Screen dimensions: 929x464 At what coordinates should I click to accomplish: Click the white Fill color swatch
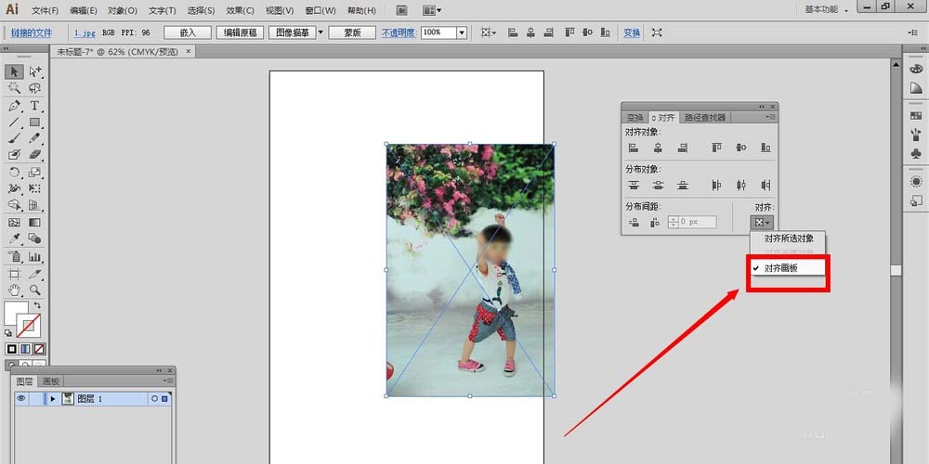pos(17,313)
